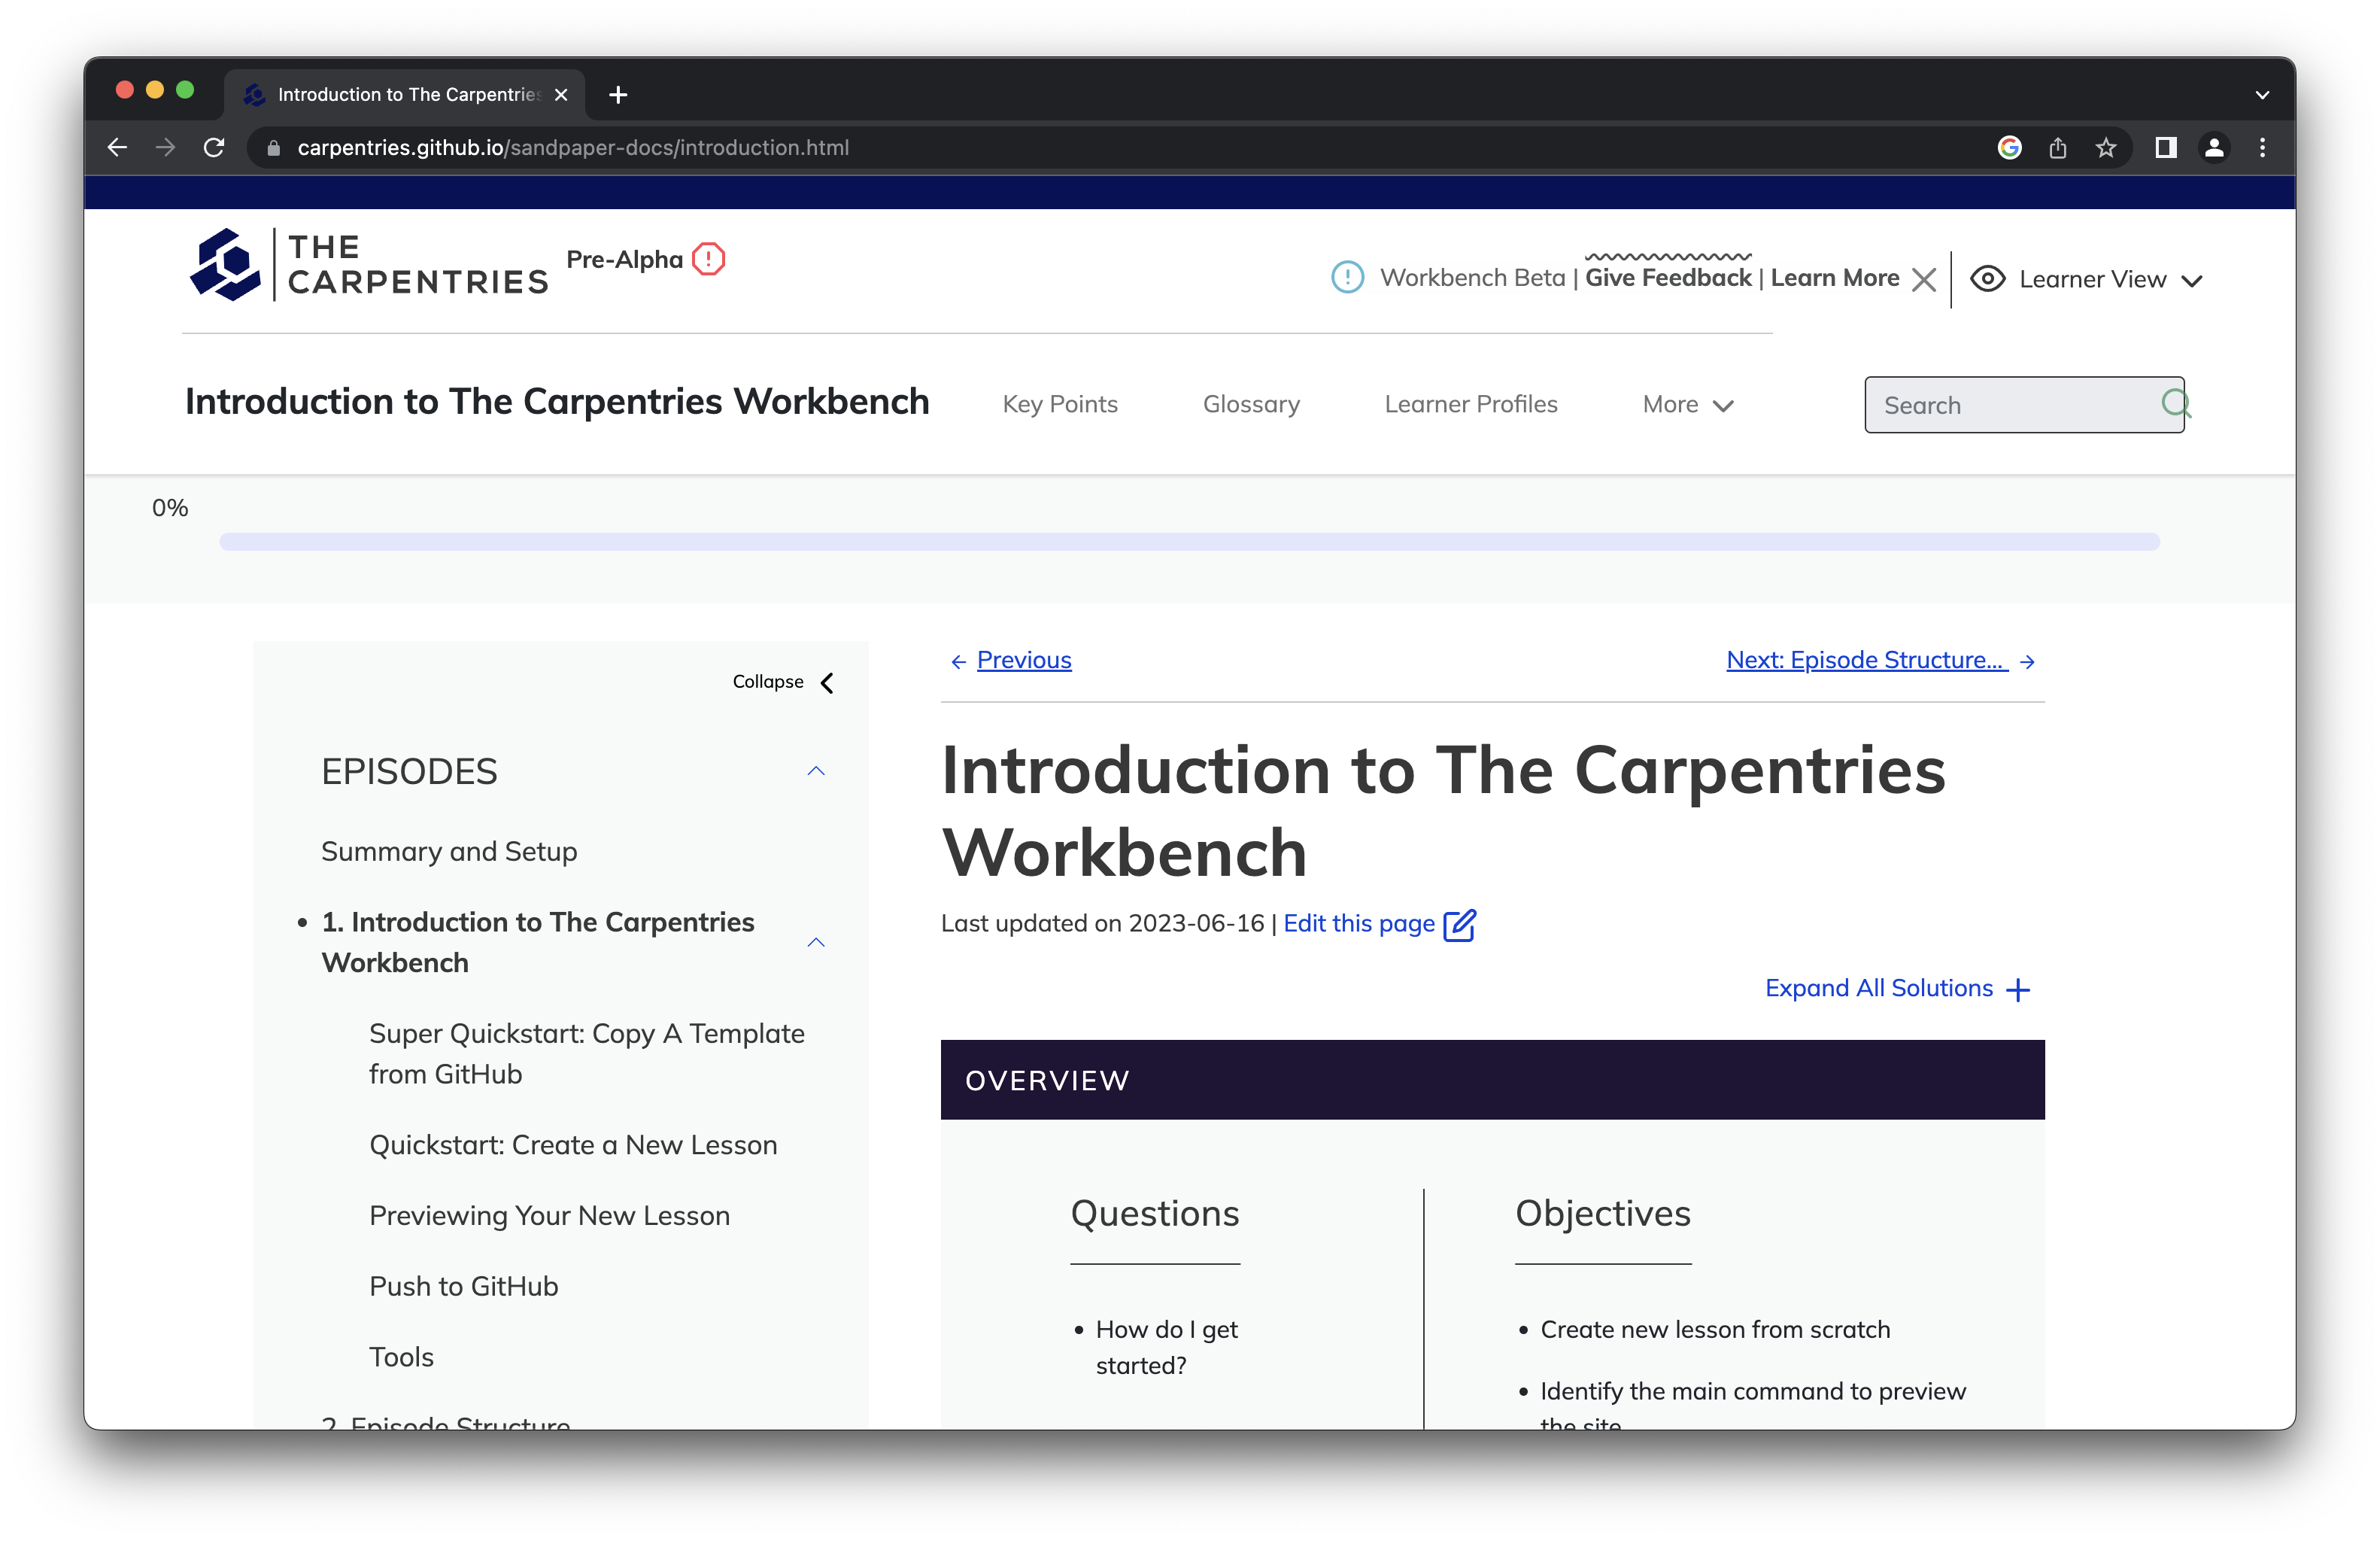Open the browser profile icon
The image size is (2380, 1541).
2214,147
